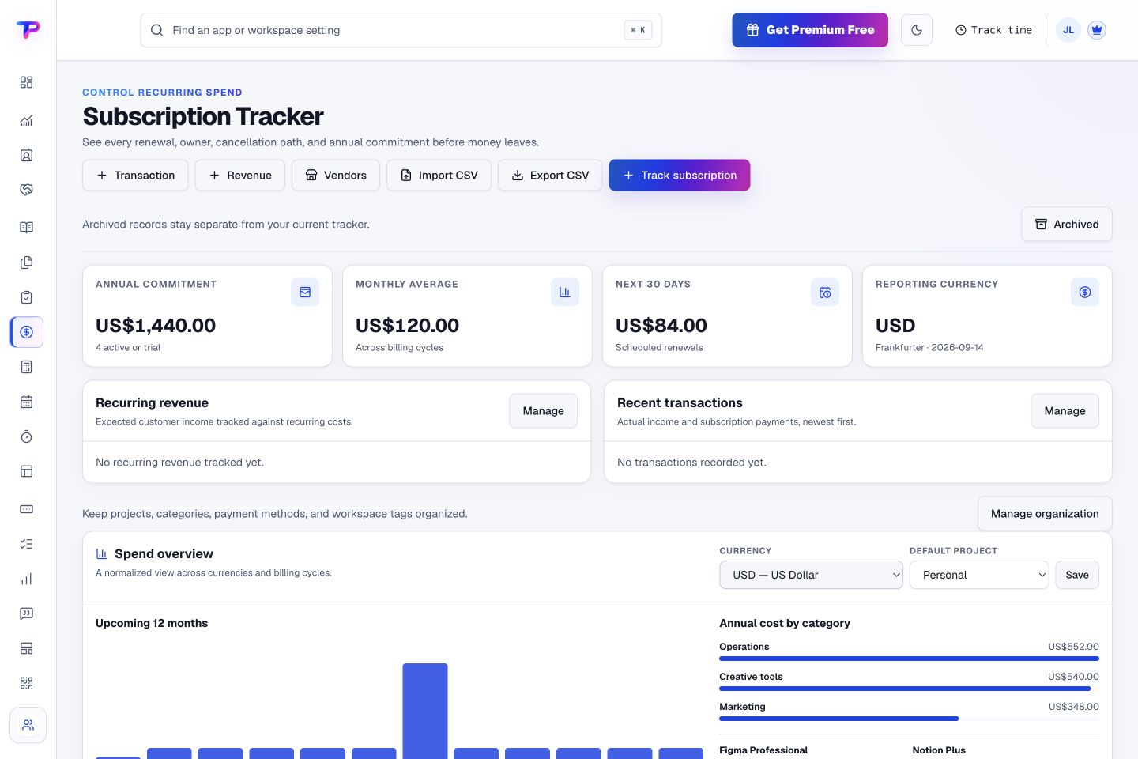Open the panel layout sidebar icon
This screenshot has height=759, width=1138.
tap(26, 471)
